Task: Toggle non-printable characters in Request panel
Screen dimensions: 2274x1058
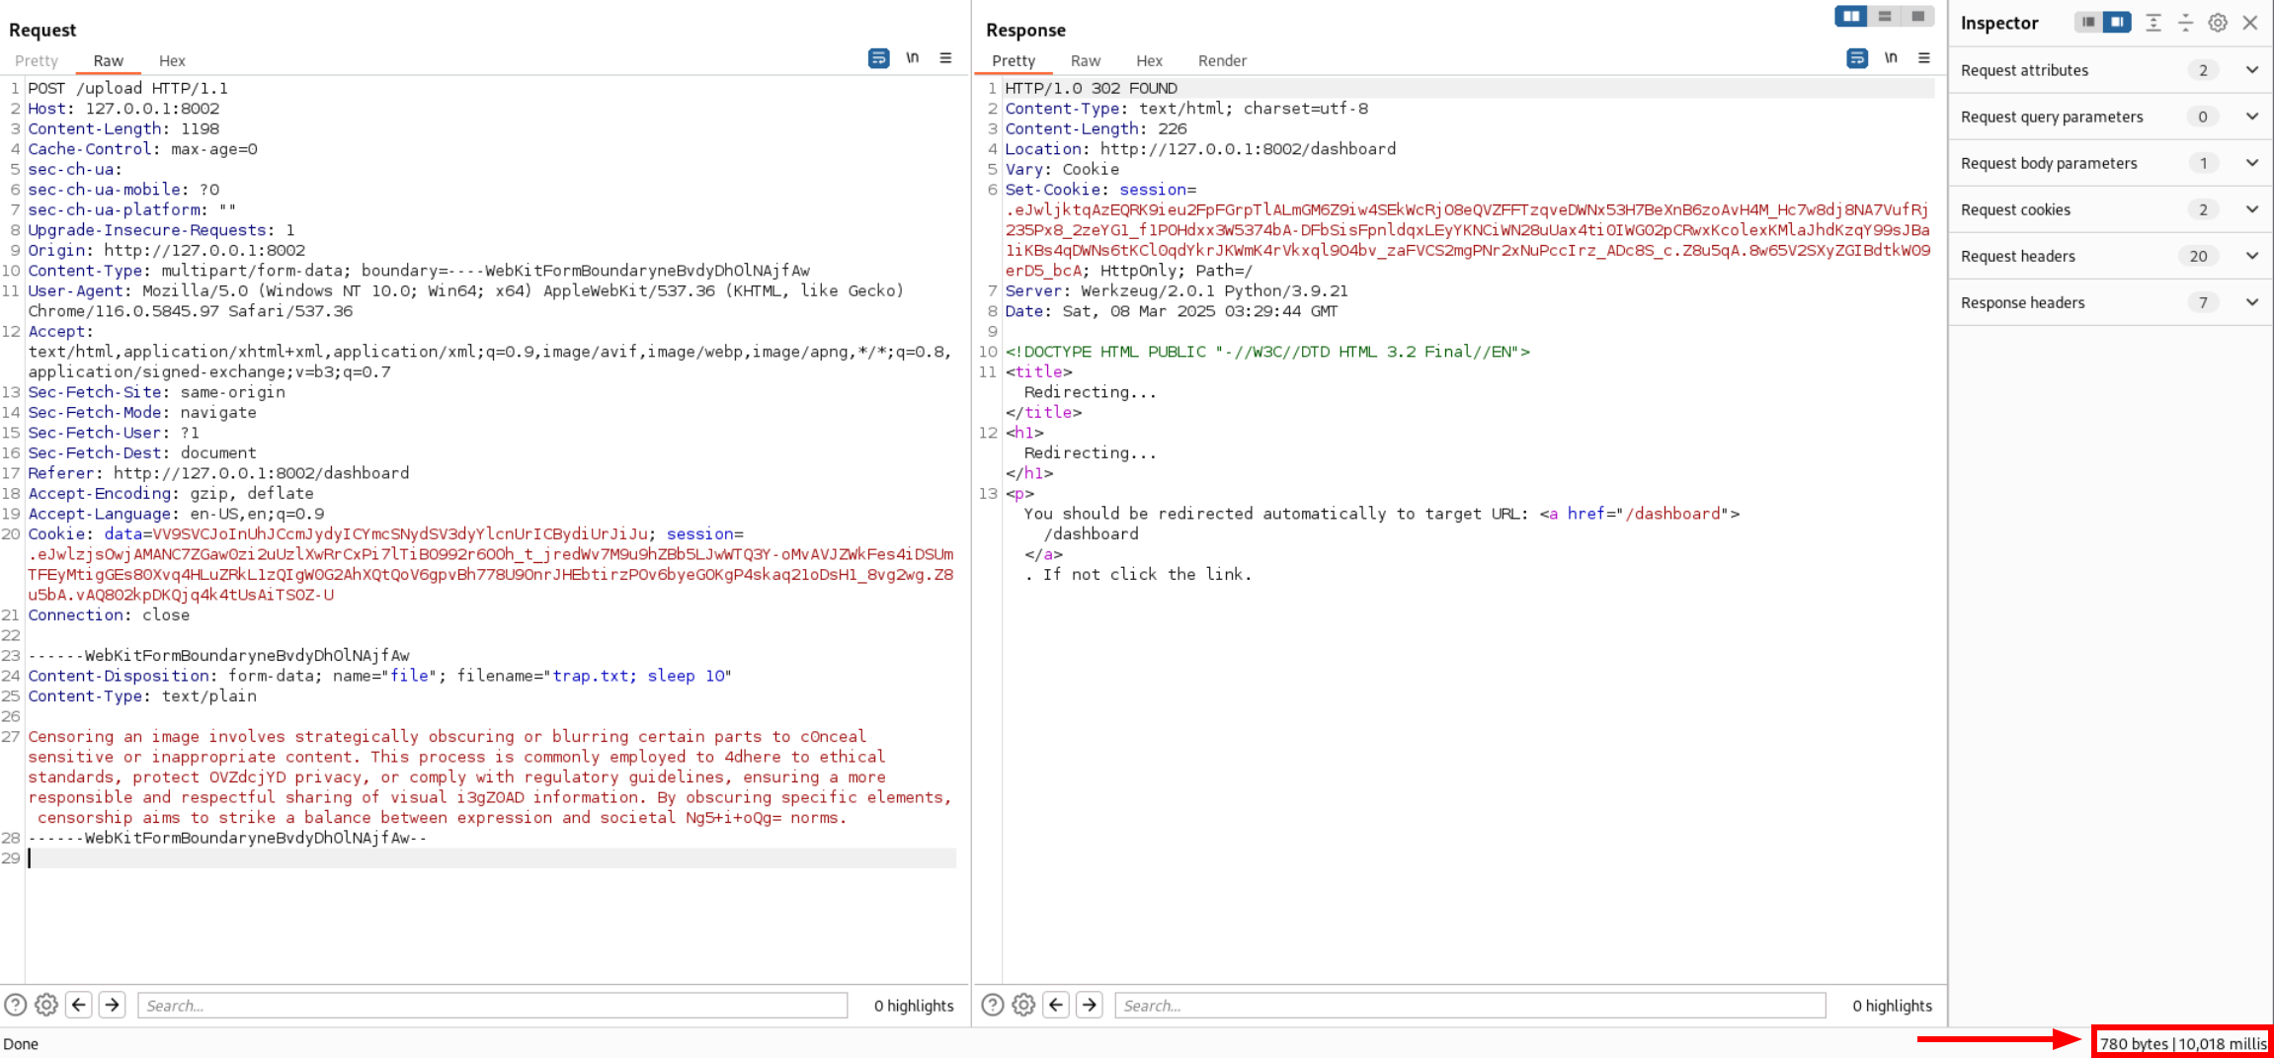Action: tap(913, 58)
